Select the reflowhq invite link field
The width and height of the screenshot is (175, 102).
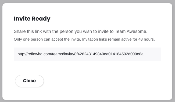[x=87, y=54]
